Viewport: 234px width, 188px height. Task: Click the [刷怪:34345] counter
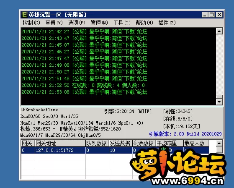coord(178,111)
